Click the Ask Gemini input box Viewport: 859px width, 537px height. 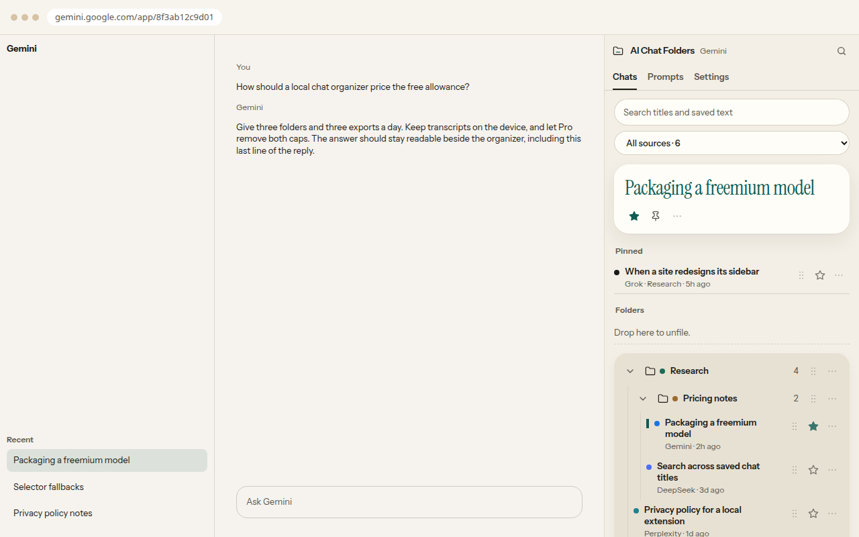[x=409, y=502]
